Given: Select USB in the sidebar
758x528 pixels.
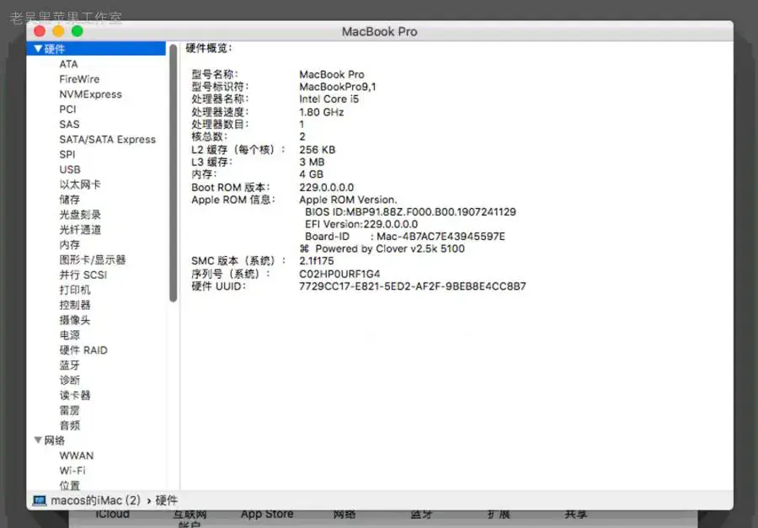Looking at the screenshot, I should tap(70, 169).
